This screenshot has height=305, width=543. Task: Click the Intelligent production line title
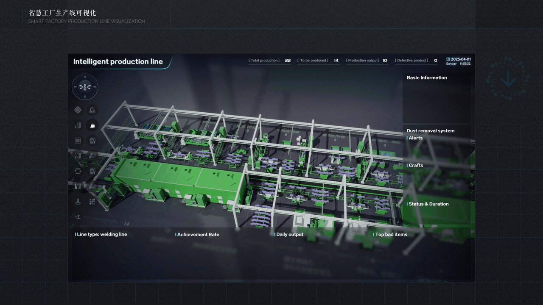pos(118,61)
